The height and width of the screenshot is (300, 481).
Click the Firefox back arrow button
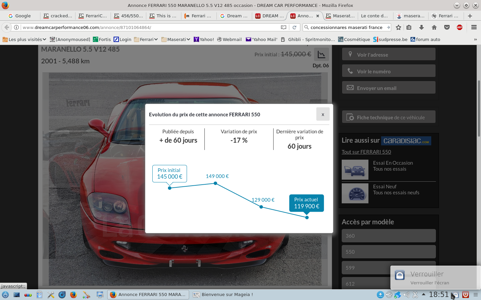[x=7, y=27]
